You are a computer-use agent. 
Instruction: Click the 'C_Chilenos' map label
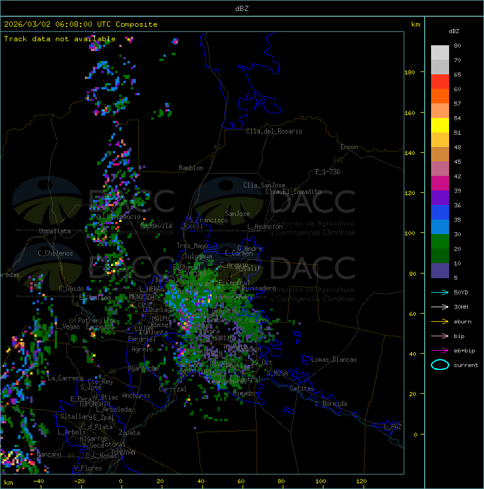point(55,253)
